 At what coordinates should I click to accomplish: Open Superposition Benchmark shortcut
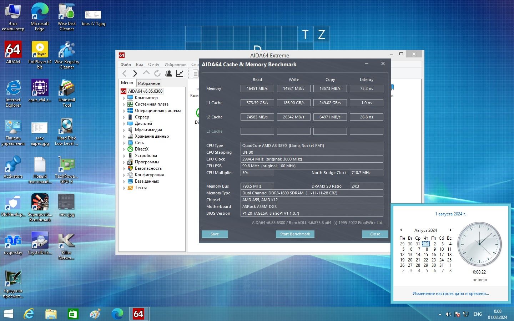point(40,208)
